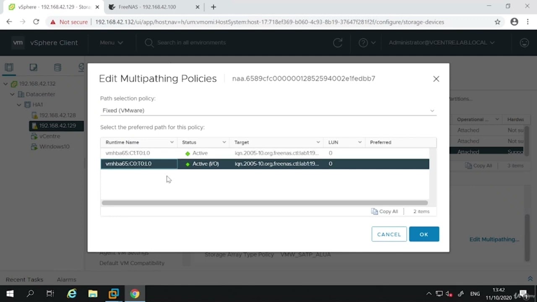This screenshot has height=302, width=537.
Task: Go back in the browser
Action: tap(9, 22)
